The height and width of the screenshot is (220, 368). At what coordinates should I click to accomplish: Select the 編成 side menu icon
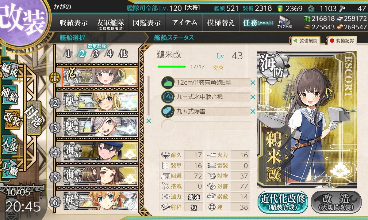click(x=10, y=70)
